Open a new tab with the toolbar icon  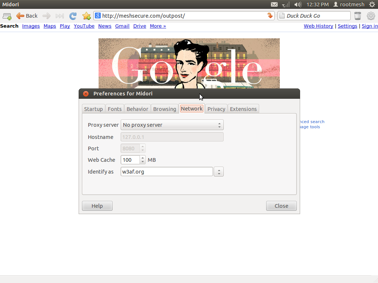pyautogui.click(x=7, y=16)
